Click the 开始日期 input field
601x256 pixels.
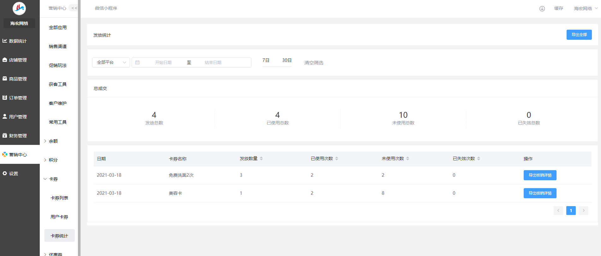coord(163,63)
